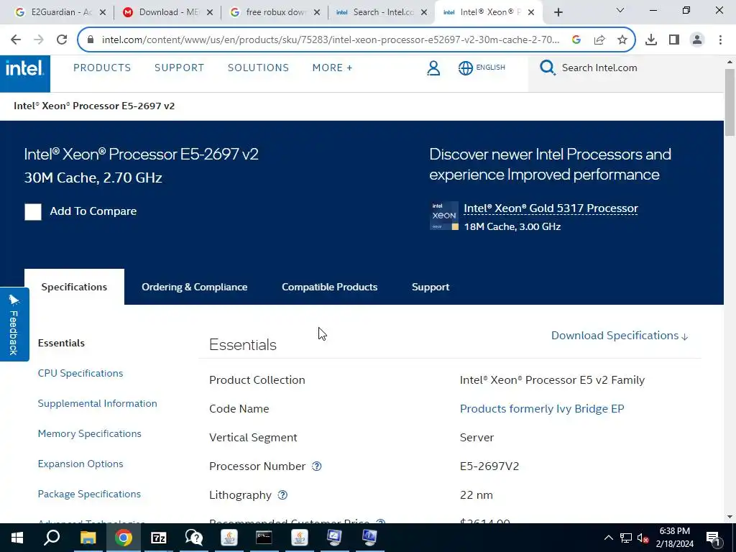Click the Search Intel.com field
The image size is (736, 552).
(x=626, y=68)
